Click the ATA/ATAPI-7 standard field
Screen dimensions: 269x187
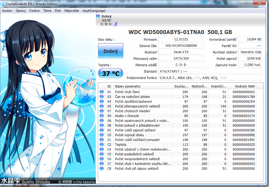pos(210,71)
